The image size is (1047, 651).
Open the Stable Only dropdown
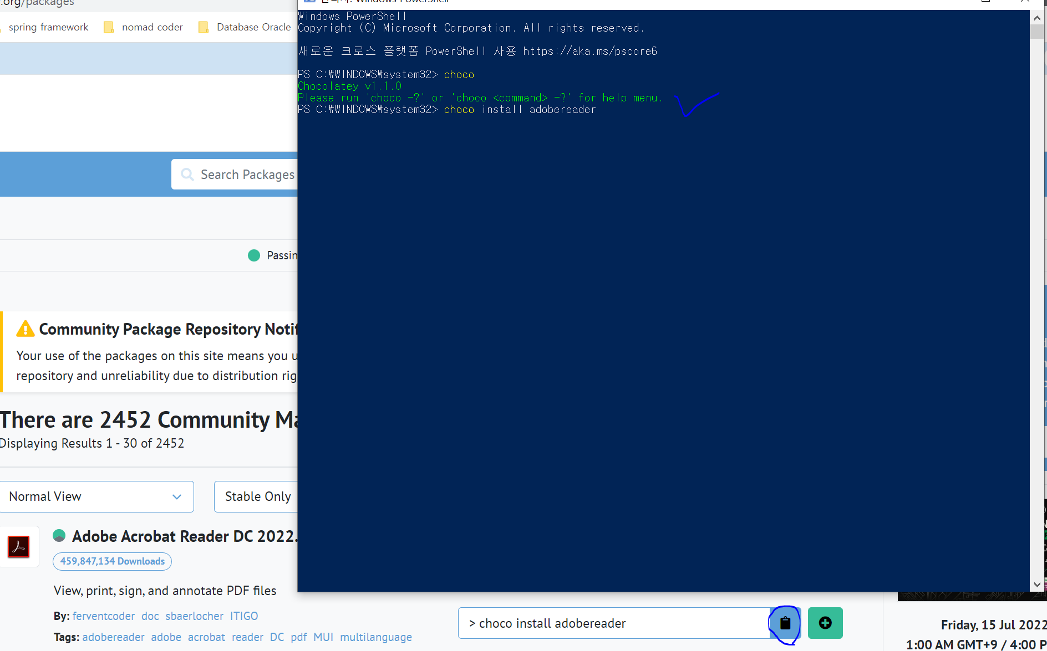256,496
